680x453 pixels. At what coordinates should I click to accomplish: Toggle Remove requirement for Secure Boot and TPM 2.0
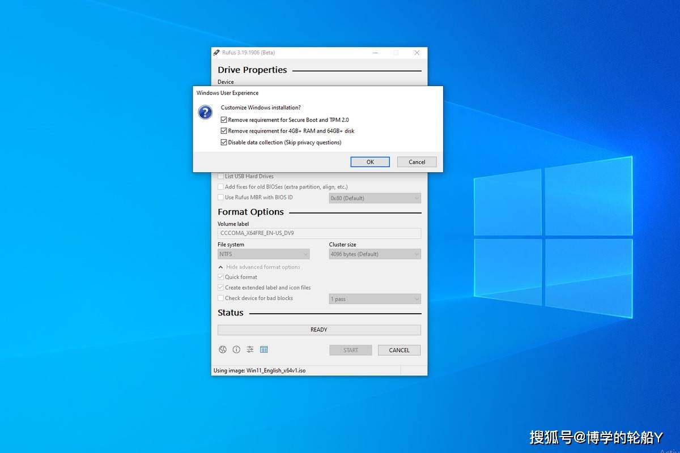click(224, 120)
